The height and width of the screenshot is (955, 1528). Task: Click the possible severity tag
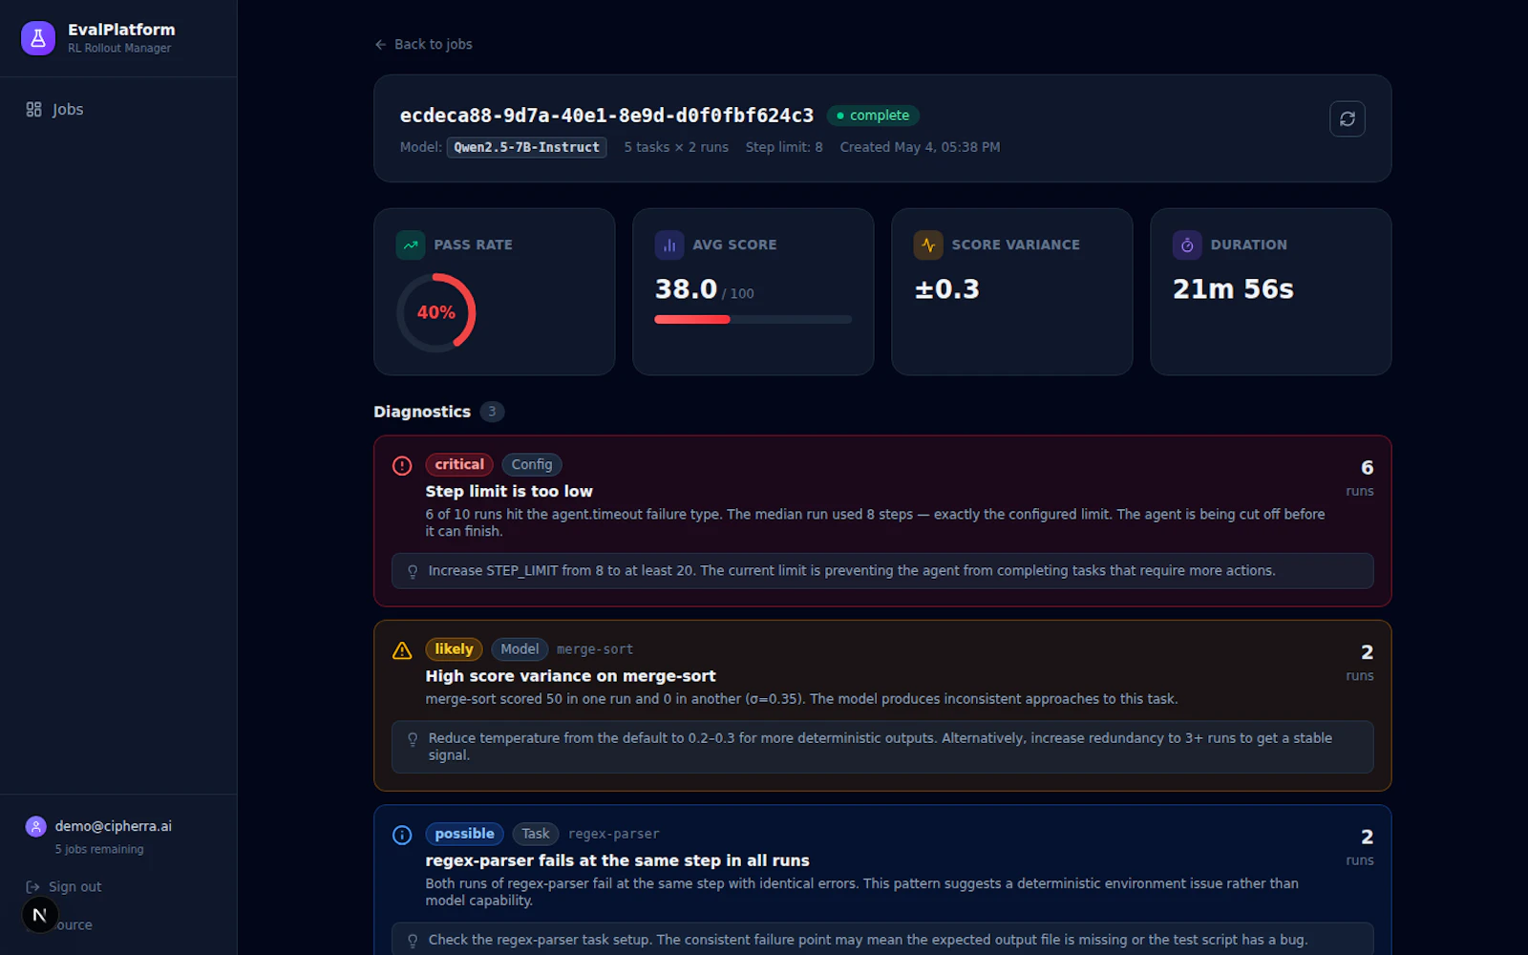click(x=465, y=834)
